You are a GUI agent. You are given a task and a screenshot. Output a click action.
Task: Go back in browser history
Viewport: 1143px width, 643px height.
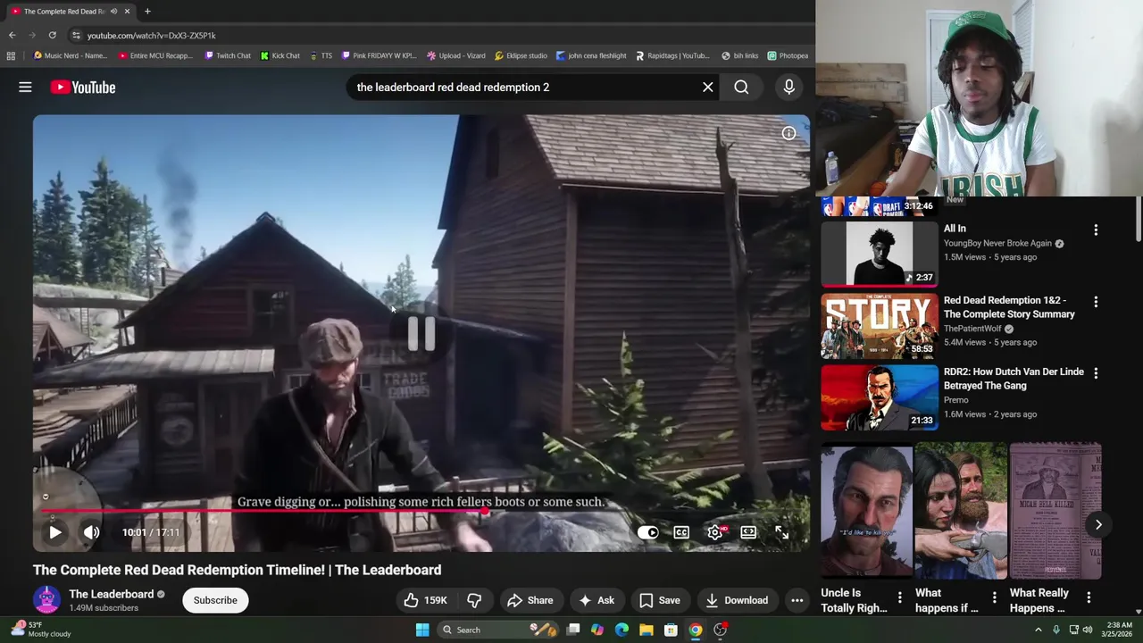[13, 35]
